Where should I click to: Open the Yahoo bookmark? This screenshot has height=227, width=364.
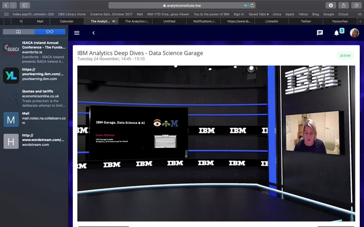pos(303,14)
